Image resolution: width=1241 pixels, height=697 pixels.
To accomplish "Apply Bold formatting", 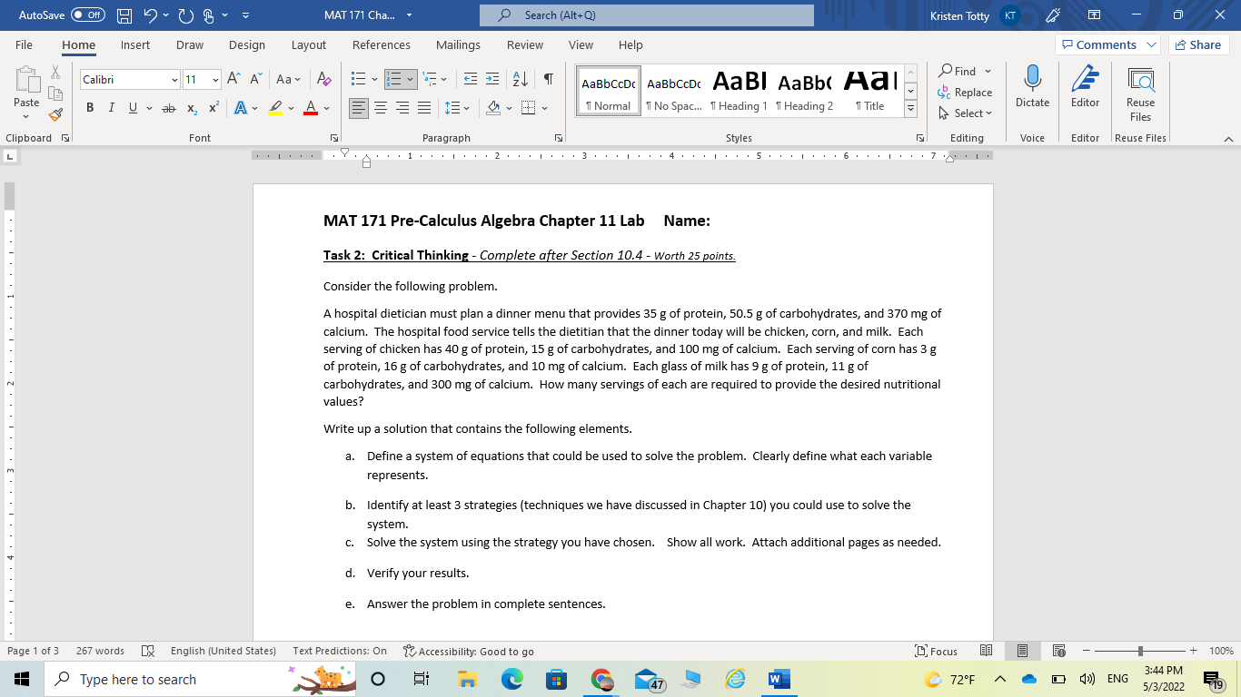I will [x=89, y=107].
